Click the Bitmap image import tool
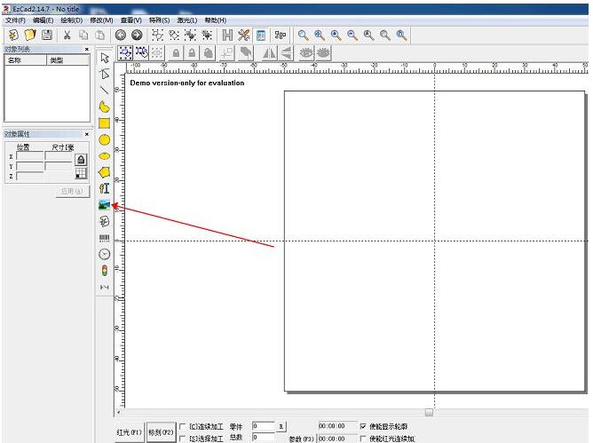The height and width of the screenshot is (443, 593). coord(105,205)
